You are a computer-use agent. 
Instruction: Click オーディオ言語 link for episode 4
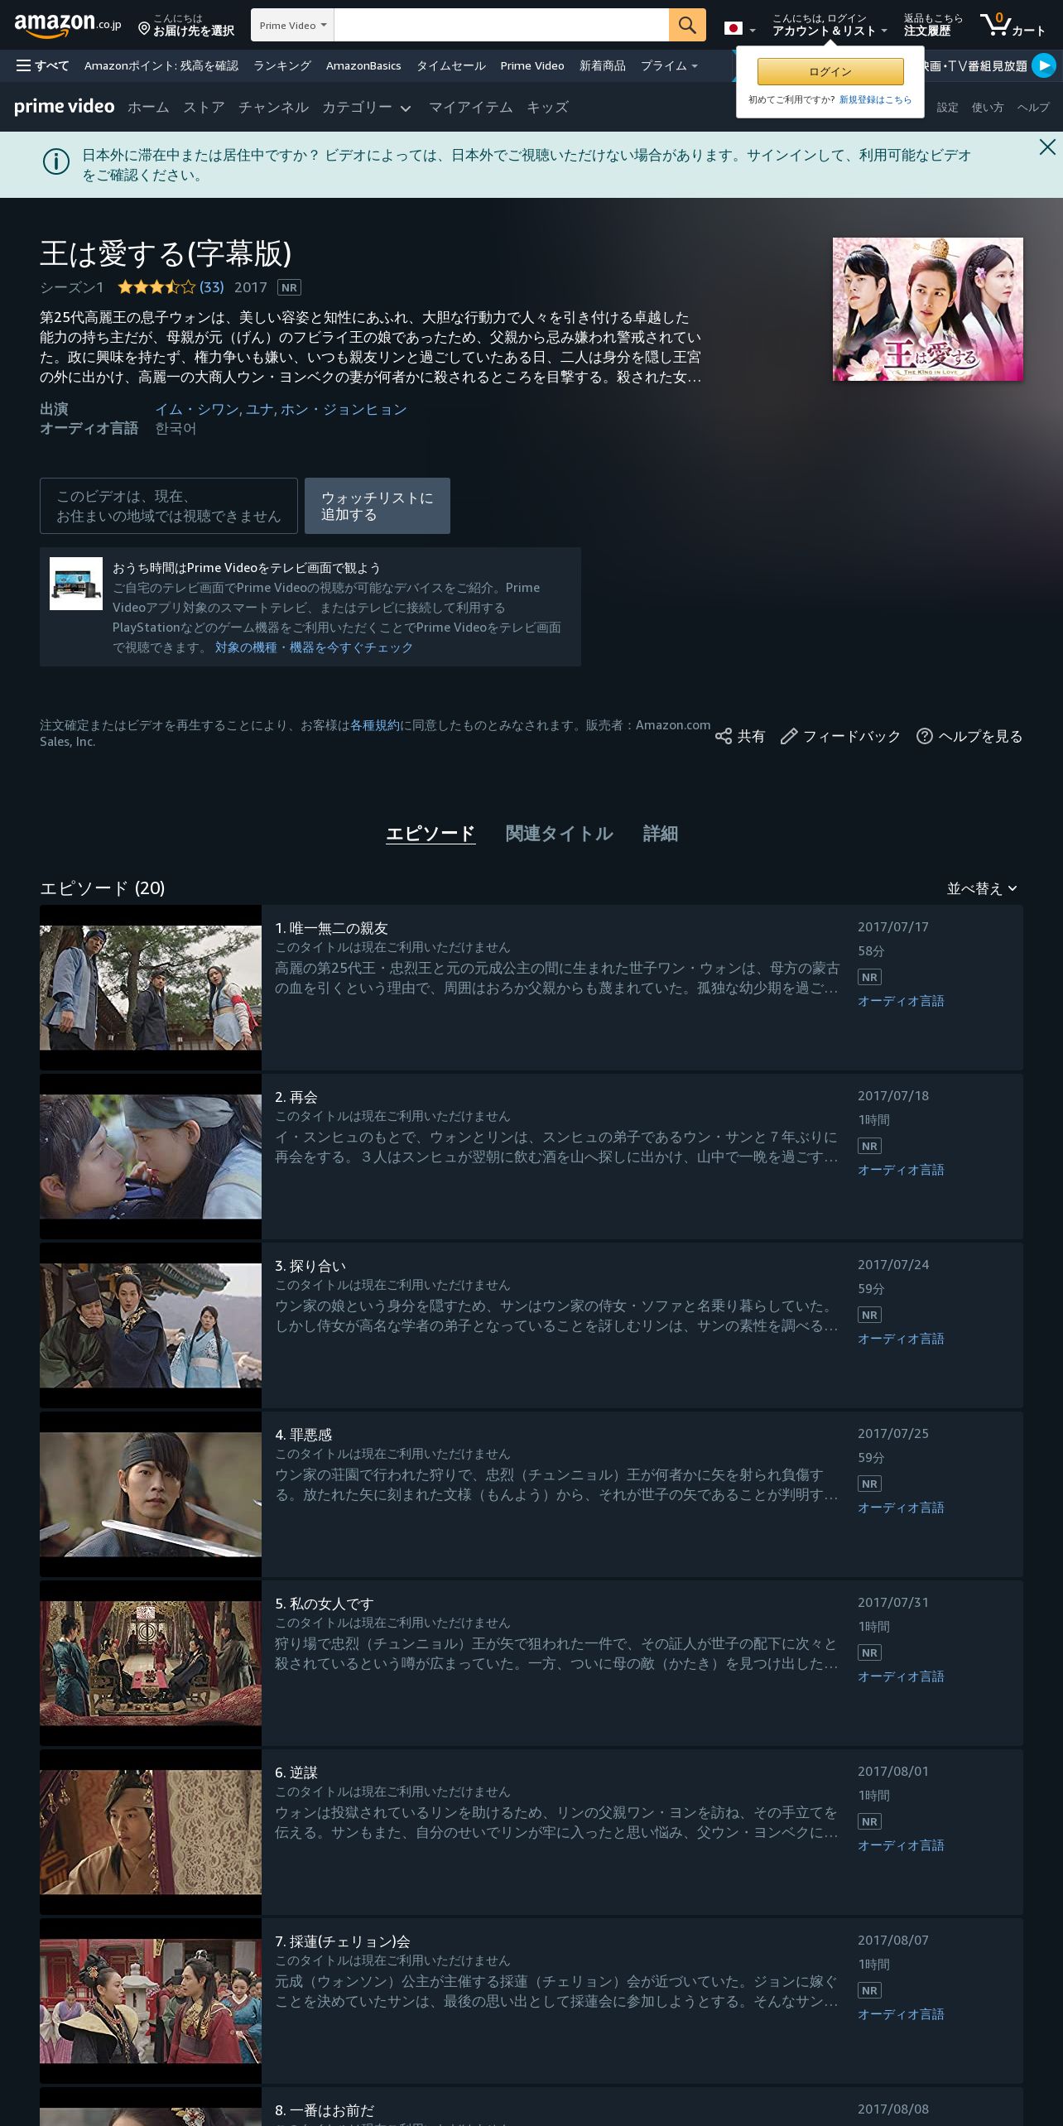[901, 1508]
